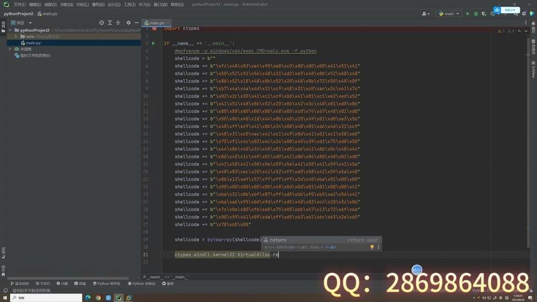Screen dimensions: 537x302
Task: Click the editor breadcrumb at bottom
Action: tap(166, 277)
